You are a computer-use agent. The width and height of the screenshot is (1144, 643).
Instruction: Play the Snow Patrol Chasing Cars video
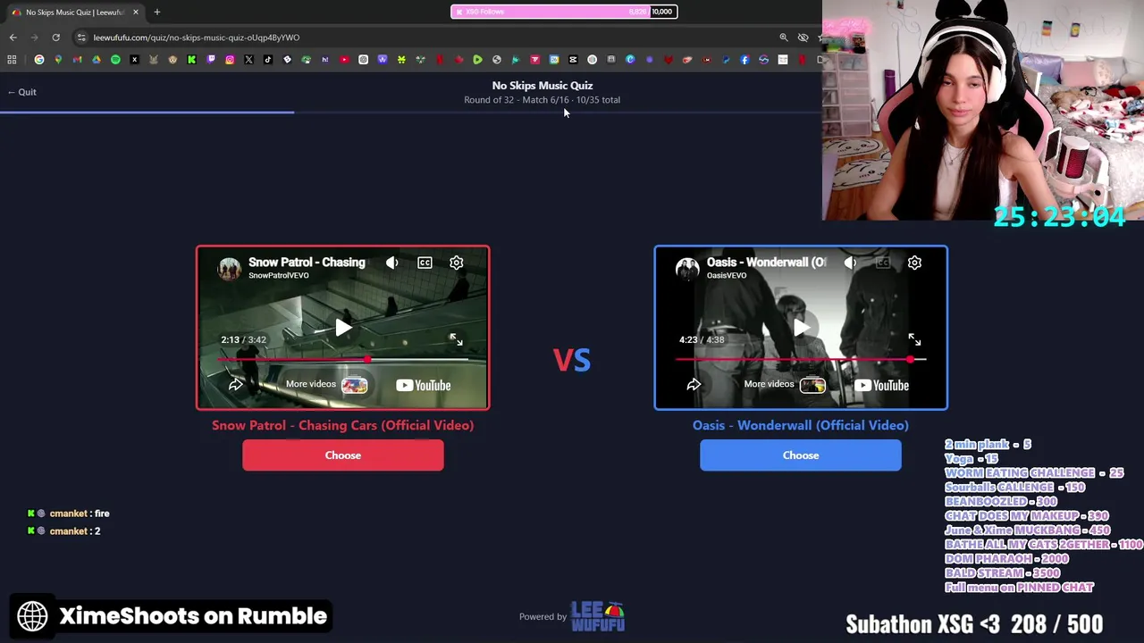[x=343, y=328]
